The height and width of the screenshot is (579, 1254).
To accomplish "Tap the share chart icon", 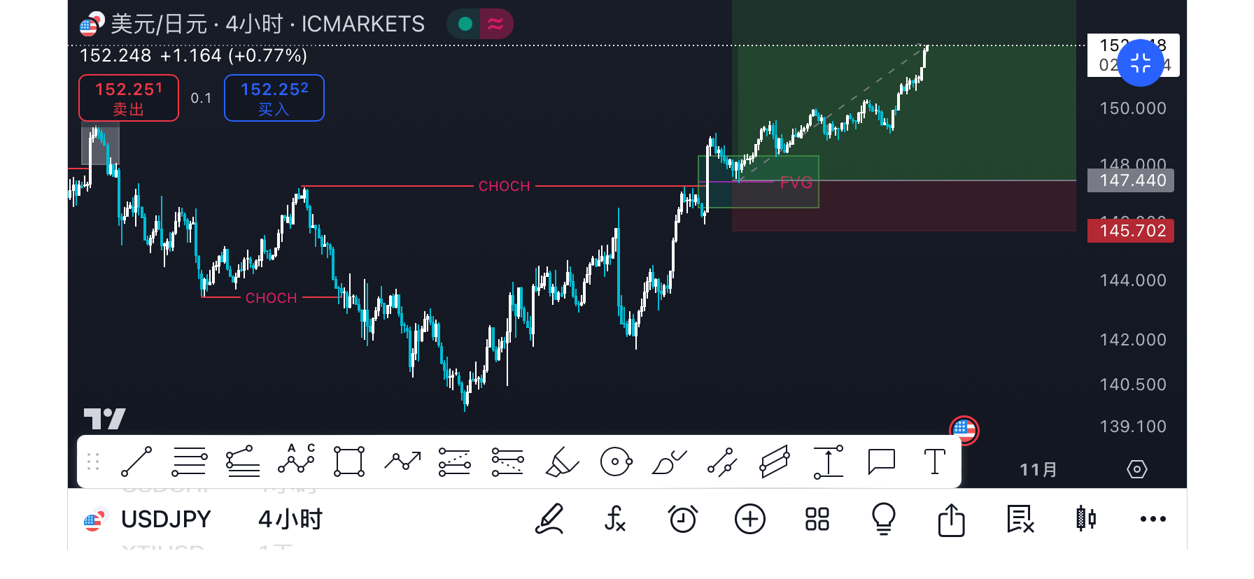I will click(x=951, y=520).
